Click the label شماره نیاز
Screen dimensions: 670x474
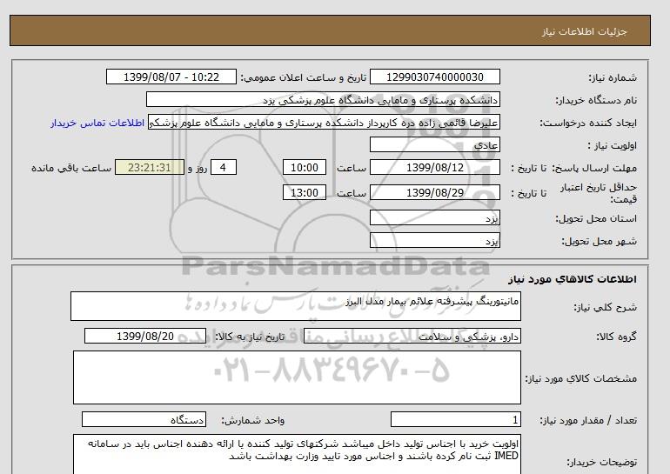point(613,77)
